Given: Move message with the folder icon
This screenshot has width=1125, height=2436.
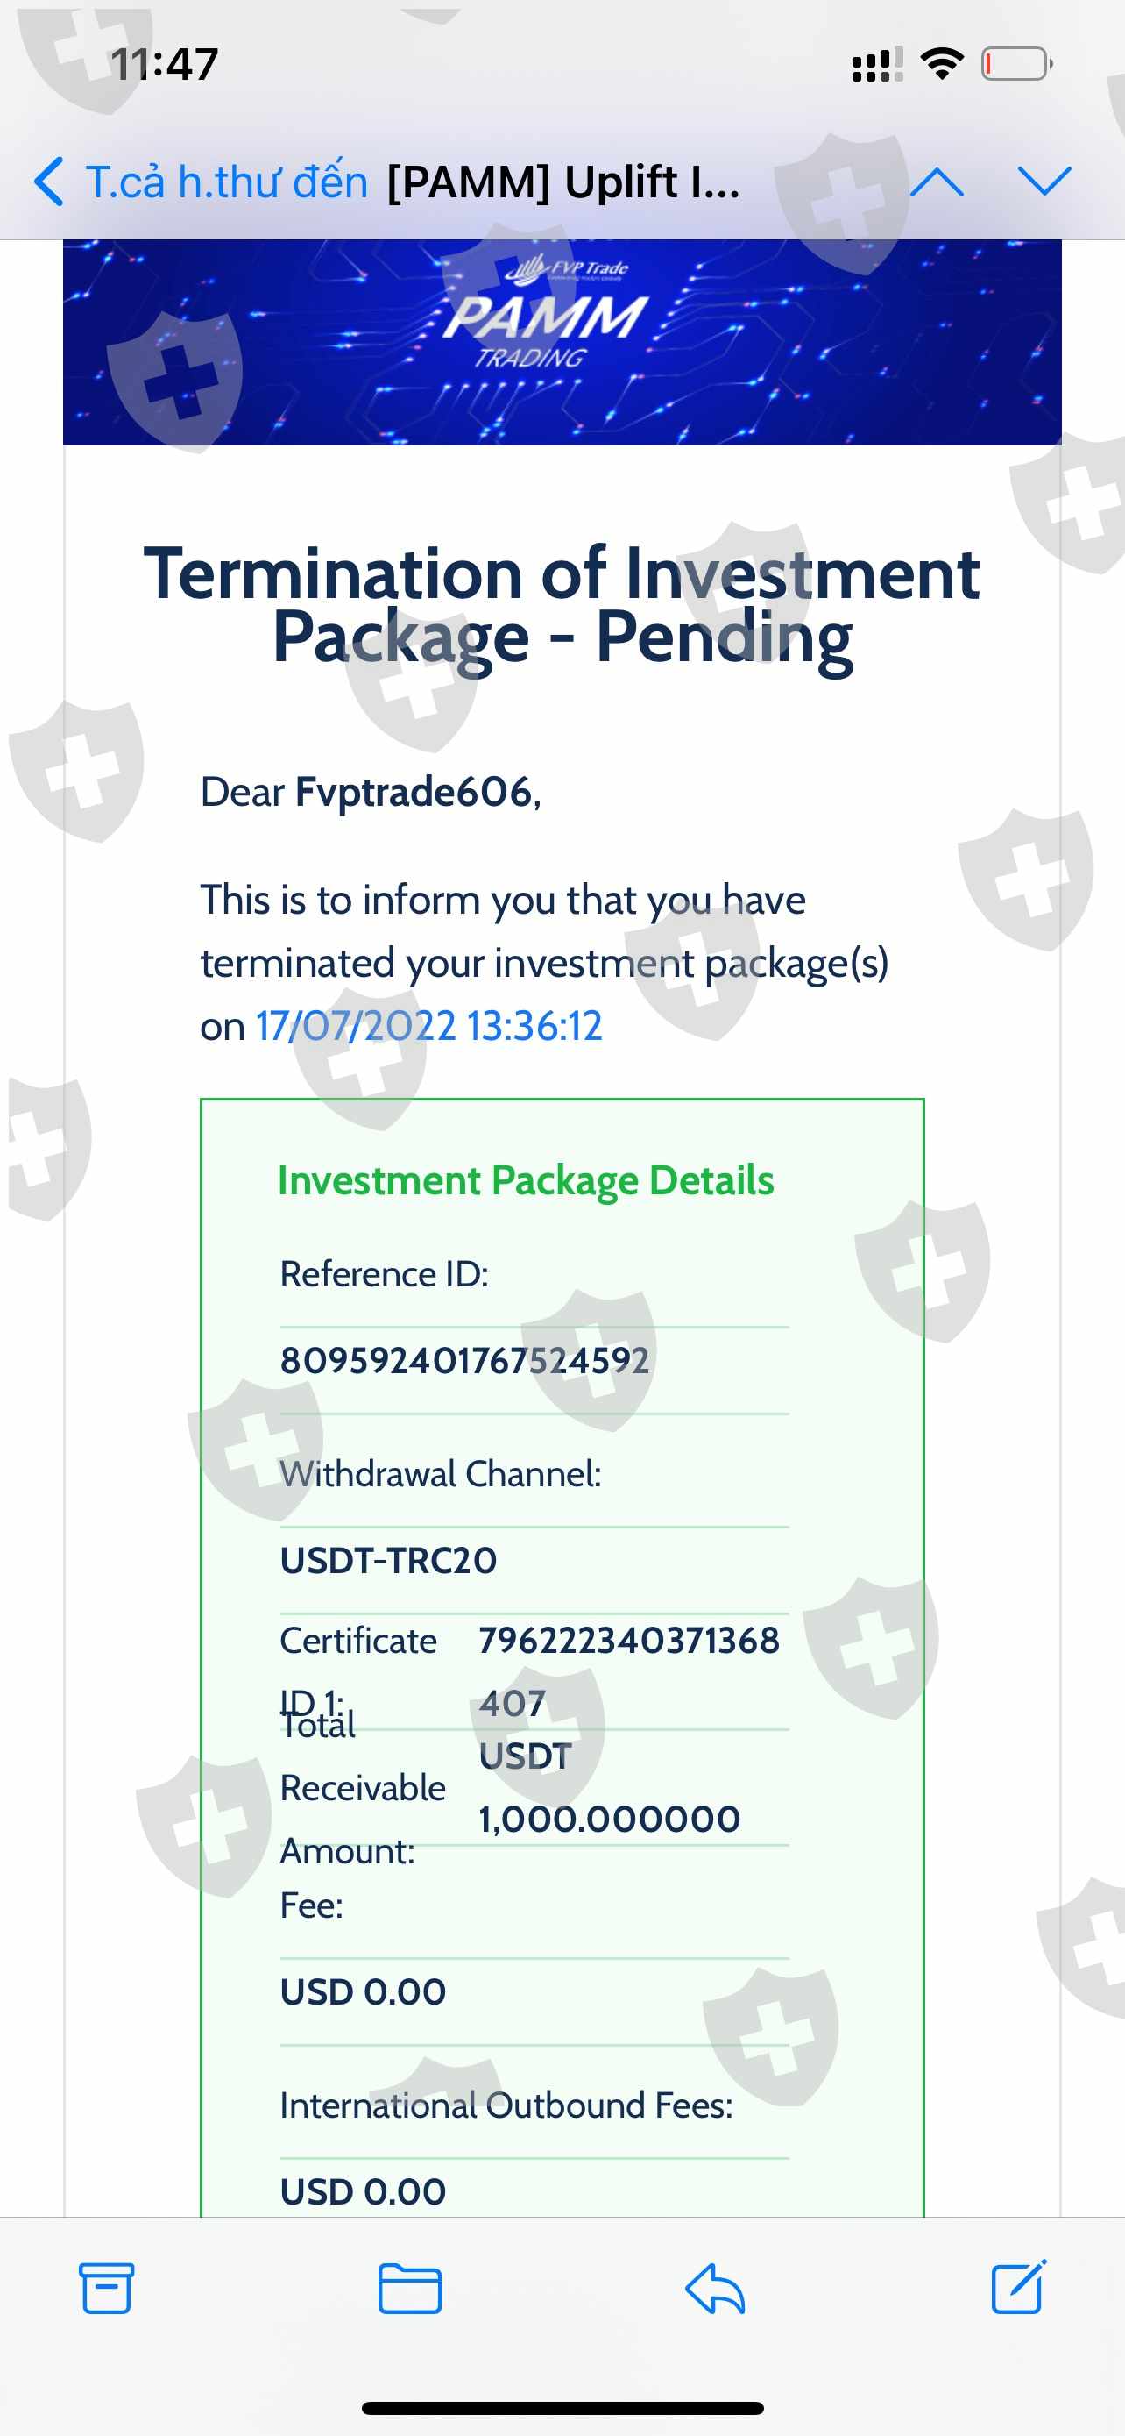Looking at the screenshot, I should [x=409, y=2289].
